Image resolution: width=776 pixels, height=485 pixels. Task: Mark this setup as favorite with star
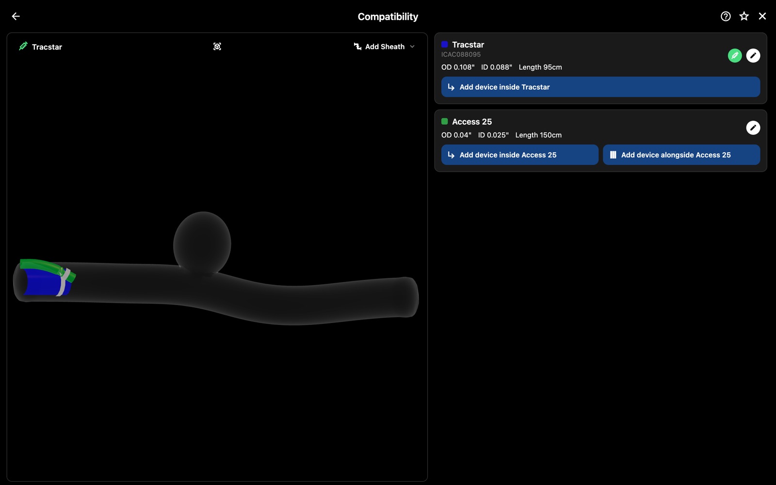744,16
